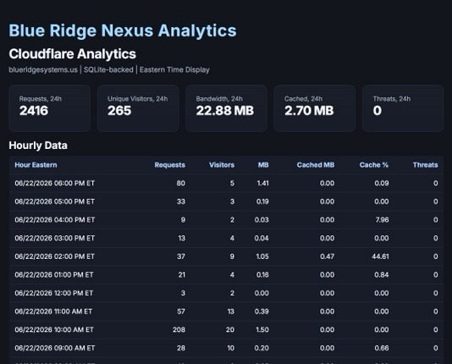The image size is (452, 364).
Task: Select the 06/22/2026 10:00 AM ET row
Action: tap(226, 329)
